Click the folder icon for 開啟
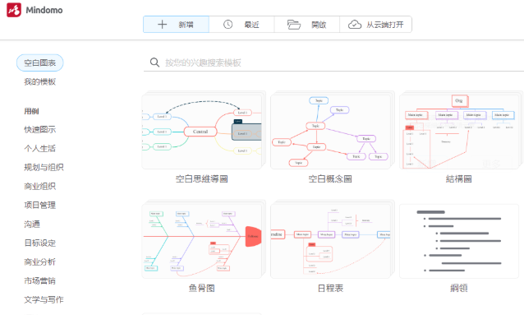This screenshot has height=315, width=524. [294, 25]
